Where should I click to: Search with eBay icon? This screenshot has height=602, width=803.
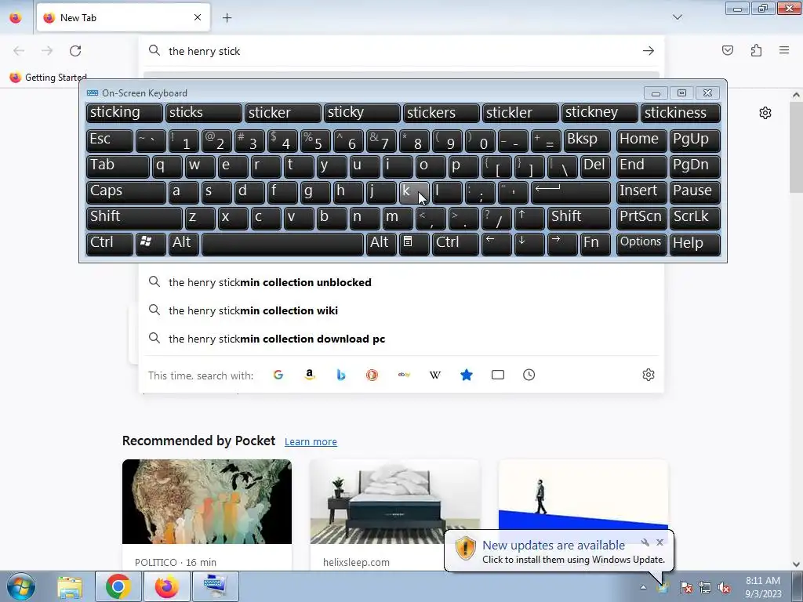pos(404,375)
